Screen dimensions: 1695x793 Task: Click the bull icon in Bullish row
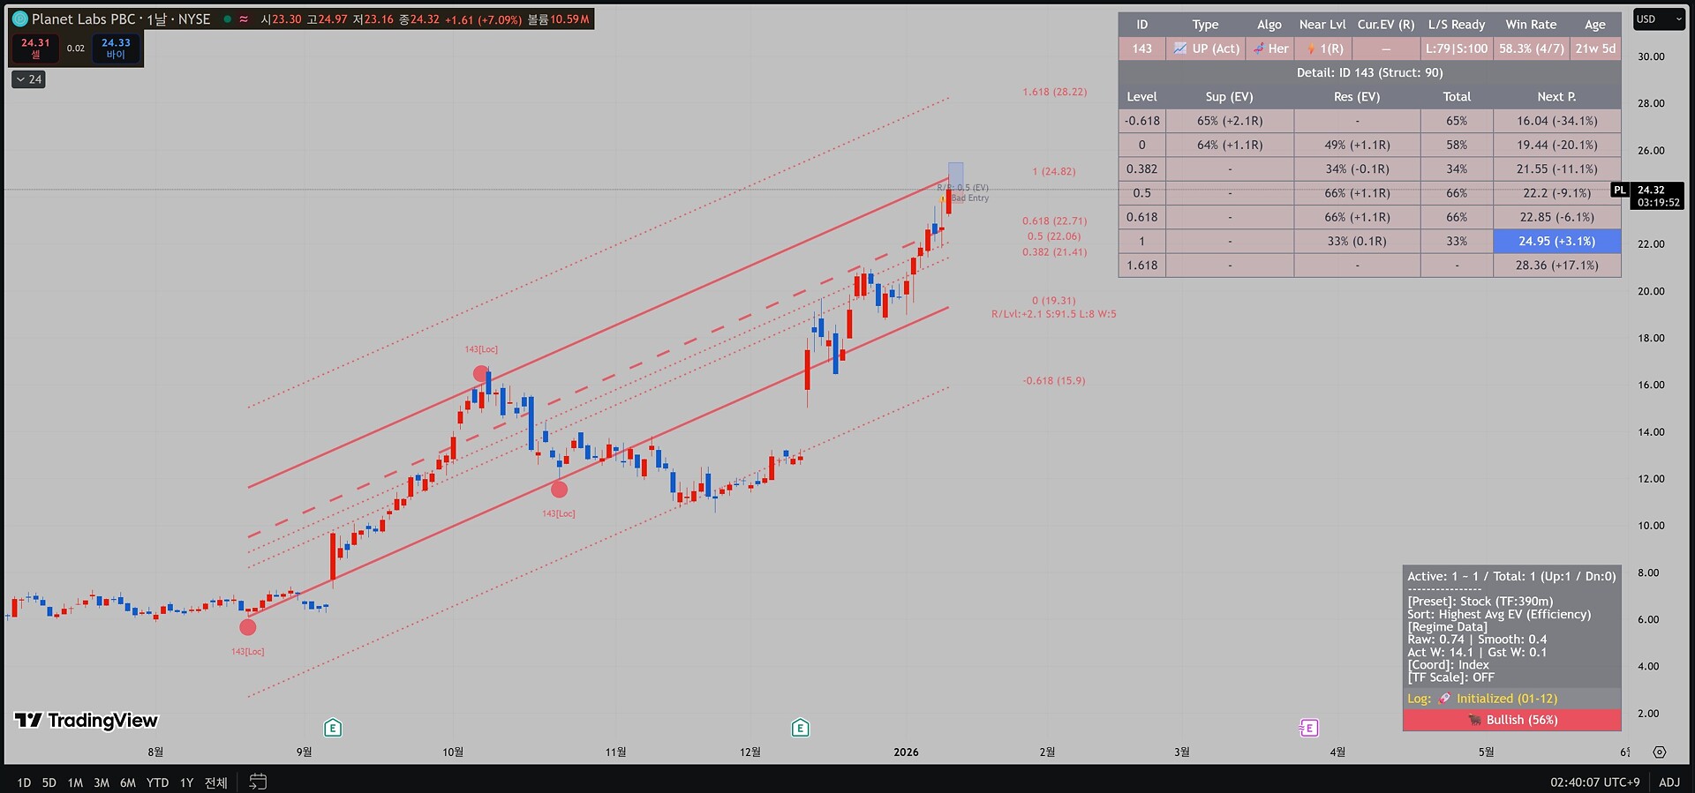[x=1474, y=720]
